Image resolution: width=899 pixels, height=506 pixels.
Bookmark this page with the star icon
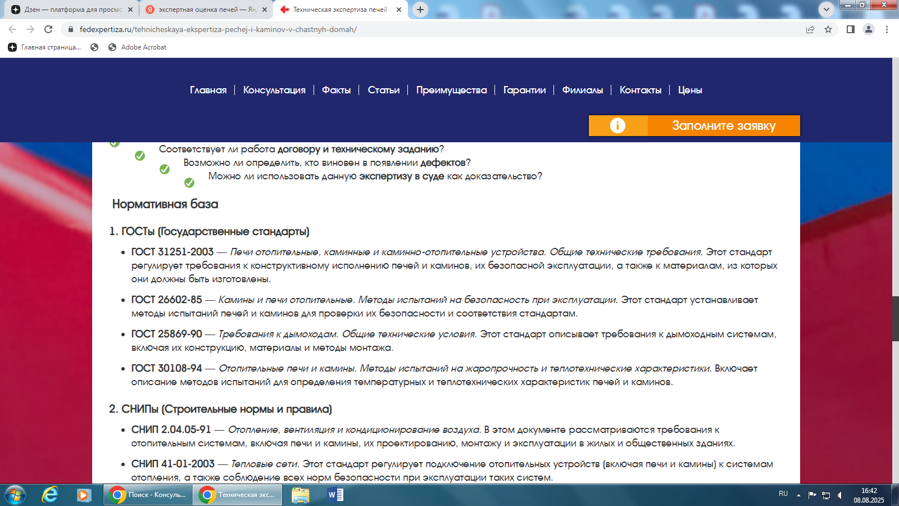coord(828,29)
